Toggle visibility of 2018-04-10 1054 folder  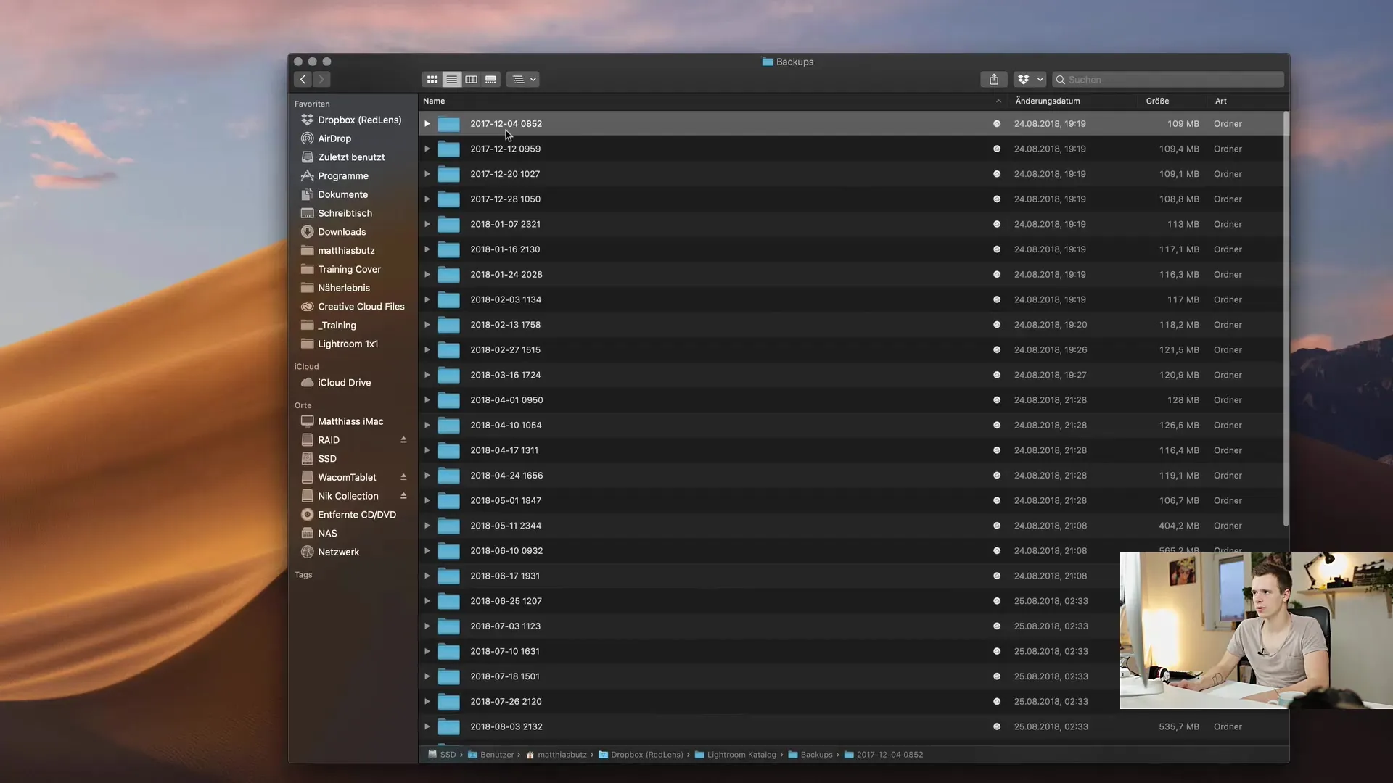(427, 426)
